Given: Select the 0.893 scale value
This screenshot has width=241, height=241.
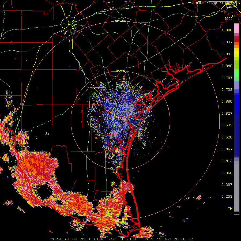Looking at the screenshot, I should click(227, 54).
